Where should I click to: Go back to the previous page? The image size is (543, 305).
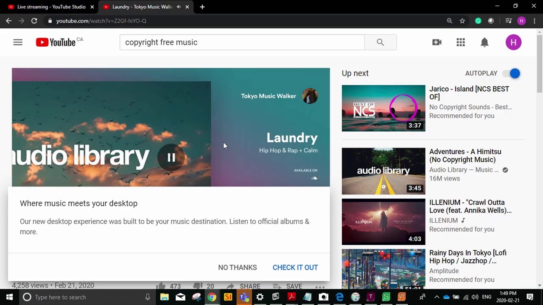tap(8, 21)
